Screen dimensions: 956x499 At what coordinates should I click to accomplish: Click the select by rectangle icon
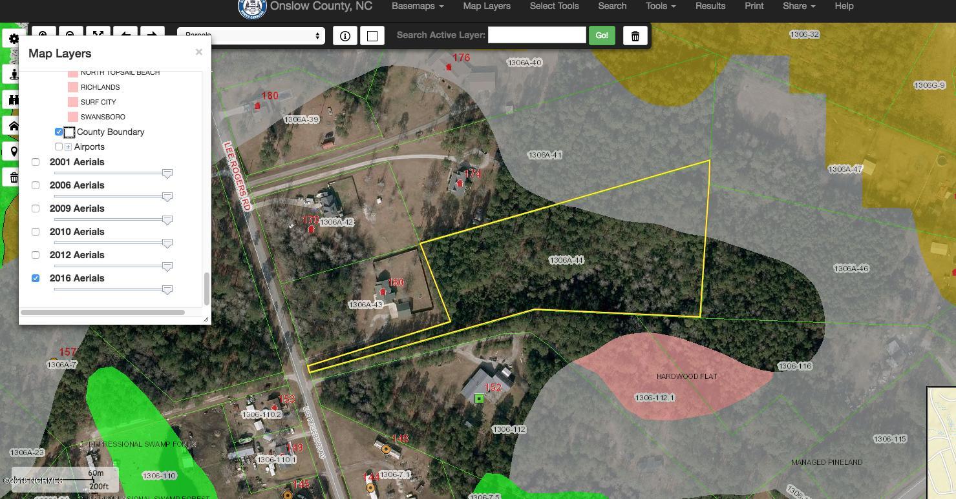coord(372,36)
